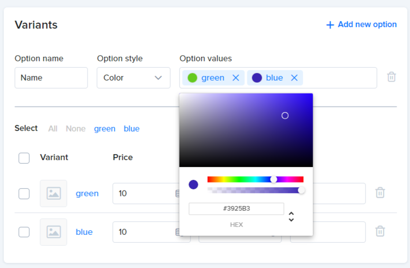Click the green color dot in tag
410x268 pixels.
[192, 78]
